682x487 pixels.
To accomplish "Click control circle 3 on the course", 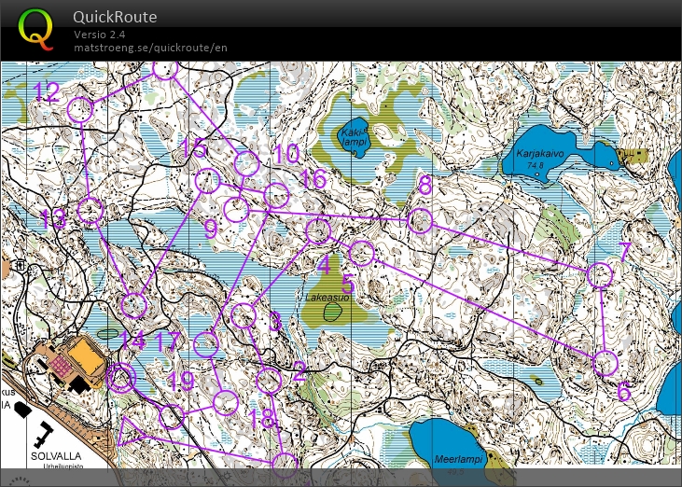I will click(x=243, y=315).
